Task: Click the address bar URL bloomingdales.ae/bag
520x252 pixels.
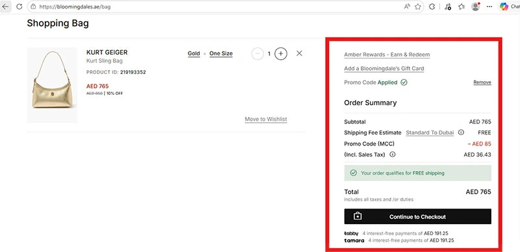Action: coord(75,6)
